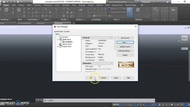This screenshot has width=190, height=107.
Task: Click the Move Gizmo icon in Selection panel
Action: click(146, 10)
